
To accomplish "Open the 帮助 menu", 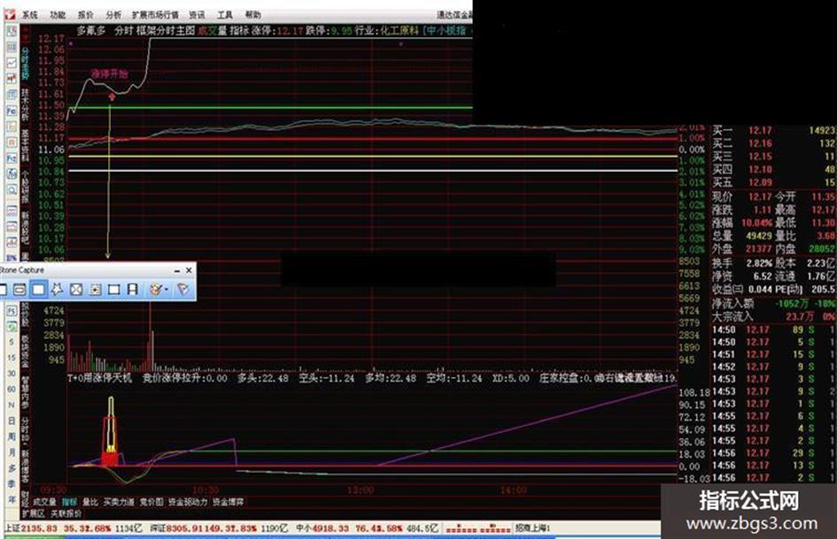I will point(253,15).
